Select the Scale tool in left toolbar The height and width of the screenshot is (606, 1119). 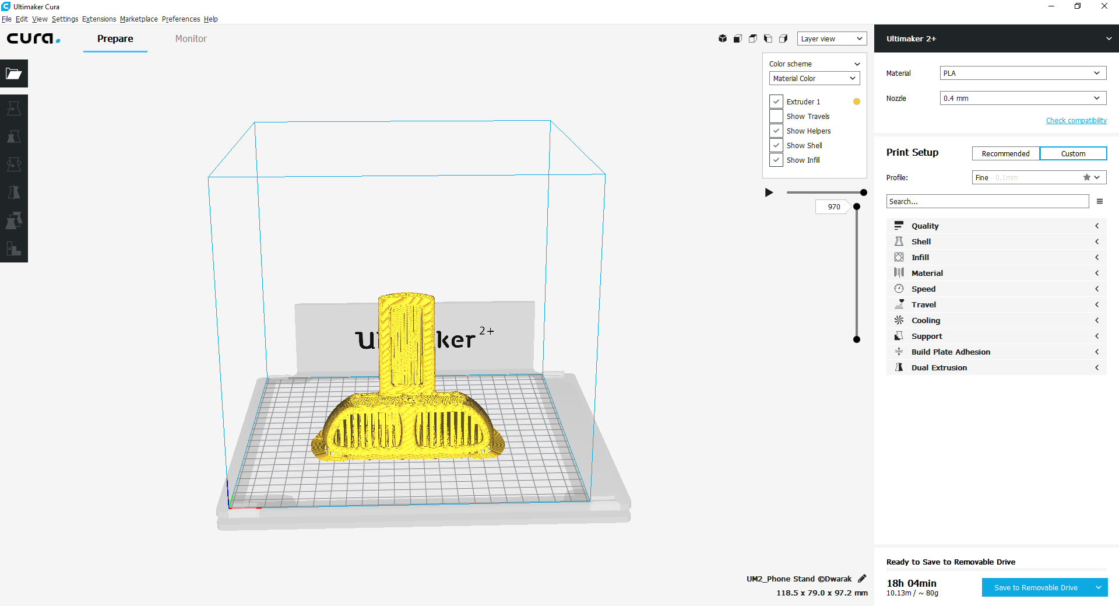click(14, 136)
